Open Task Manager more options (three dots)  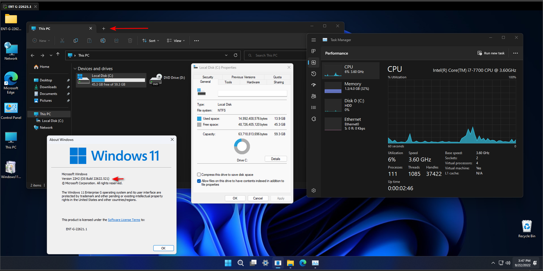515,53
